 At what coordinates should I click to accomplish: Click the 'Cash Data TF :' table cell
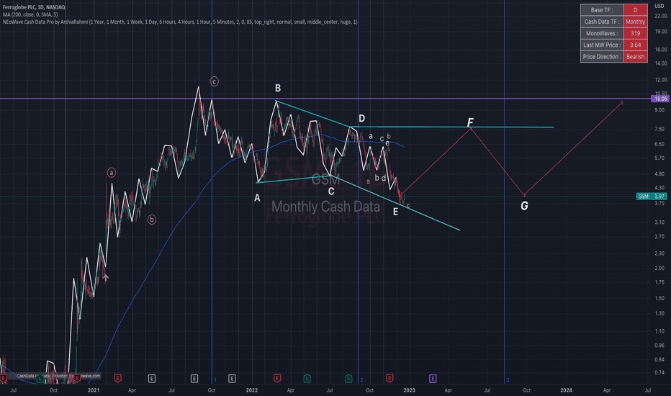(602, 22)
